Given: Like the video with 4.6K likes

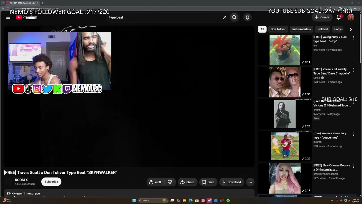Looking at the screenshot, I should [x=155, y=182].
